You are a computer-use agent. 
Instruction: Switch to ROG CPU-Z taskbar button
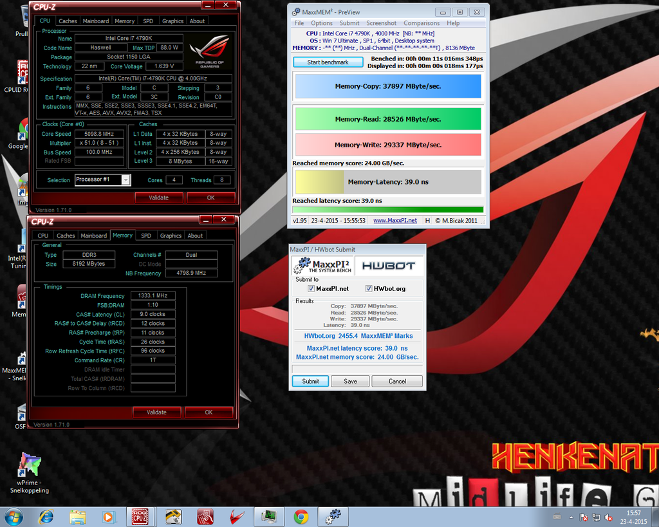pyautogui.click(x=140, y=517)
